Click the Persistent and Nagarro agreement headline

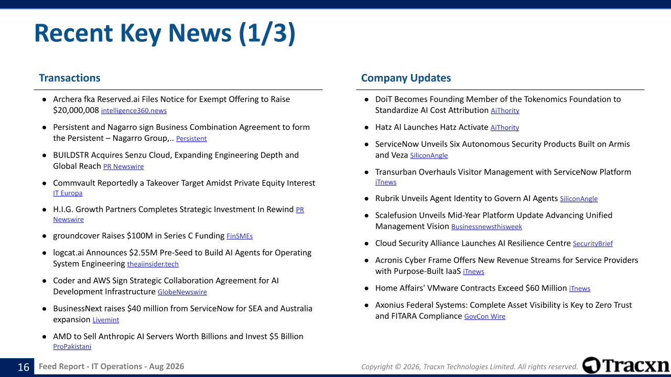coord(181,132)
